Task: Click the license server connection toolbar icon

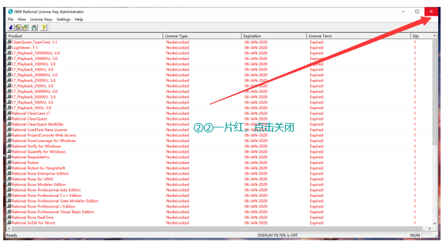Action: (x=34, y=28)
